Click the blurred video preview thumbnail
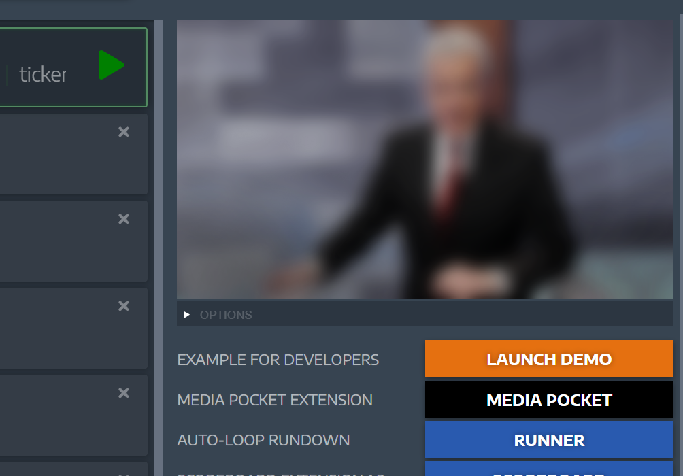The width and height of the screenshot is (683, 476). pos(424,160)
